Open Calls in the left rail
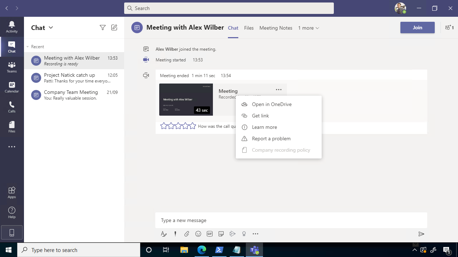The height and width of the screenshot is (257, 458). coord(12,107)
